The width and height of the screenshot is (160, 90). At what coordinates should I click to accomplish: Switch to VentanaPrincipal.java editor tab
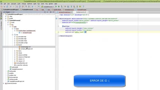[x=64, y=12]
